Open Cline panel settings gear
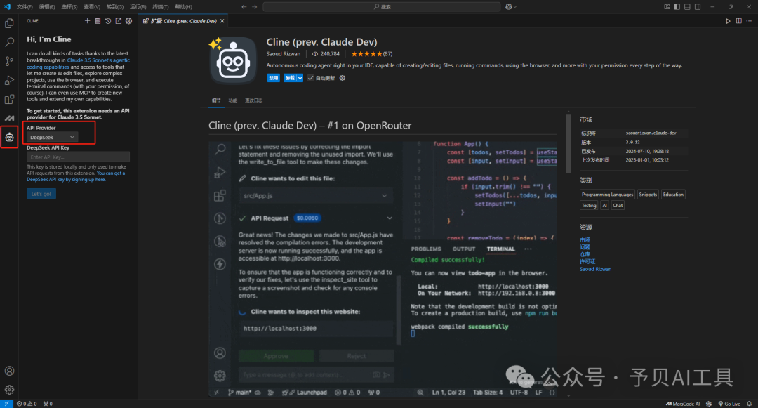The height and width of the screenshot is (408, 758). (x=128, y=21)
